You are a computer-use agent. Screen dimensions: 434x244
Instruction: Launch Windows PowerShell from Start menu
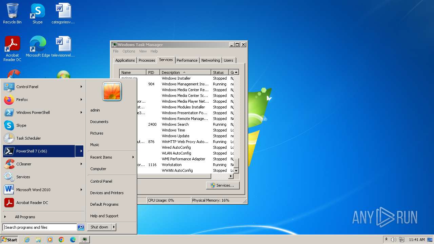pyautogui.click(x=43, y=113)
